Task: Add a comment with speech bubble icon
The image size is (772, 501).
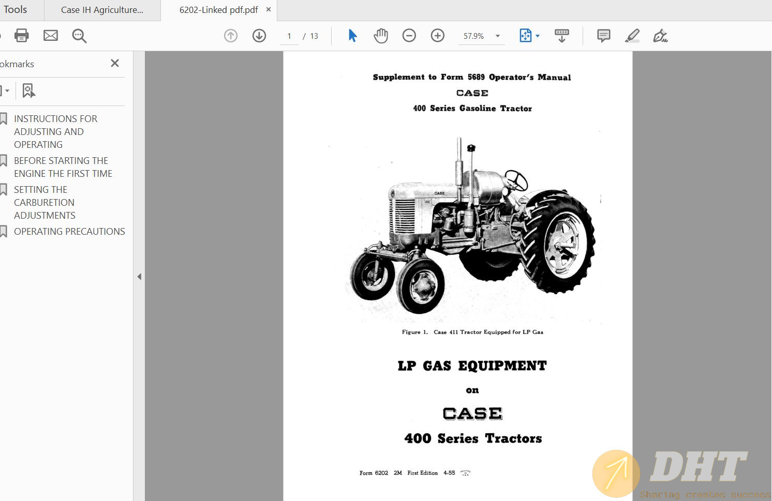Action: pyautogui.click(x=603, y=36)
